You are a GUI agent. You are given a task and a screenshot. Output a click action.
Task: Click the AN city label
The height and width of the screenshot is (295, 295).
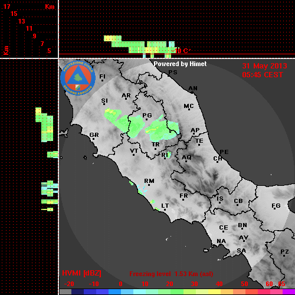click(x=193, y=88)
